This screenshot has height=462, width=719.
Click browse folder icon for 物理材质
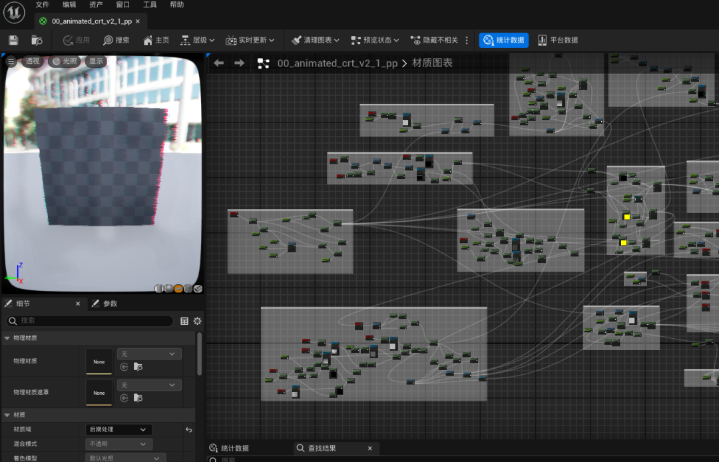click(138, 367)
